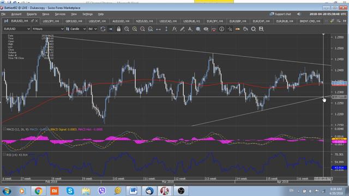Screen dimensions: 349x196
Task: Click the orange candle icon in toolbar
Action: pos(238,29)
